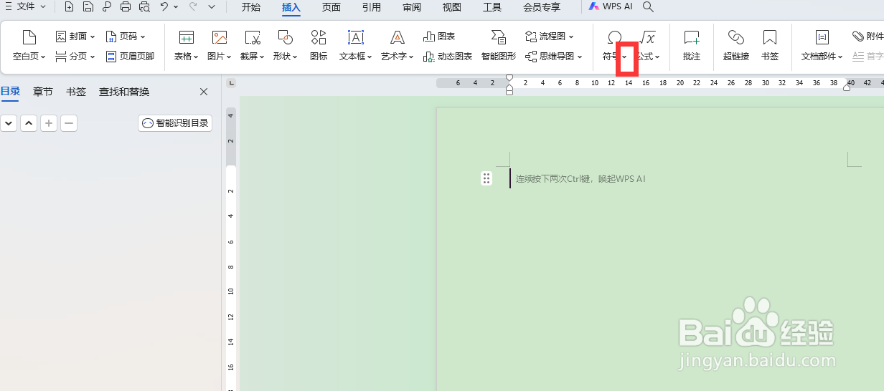
Task: Insert a chart with 图表
Action: [x=439, y=36]
